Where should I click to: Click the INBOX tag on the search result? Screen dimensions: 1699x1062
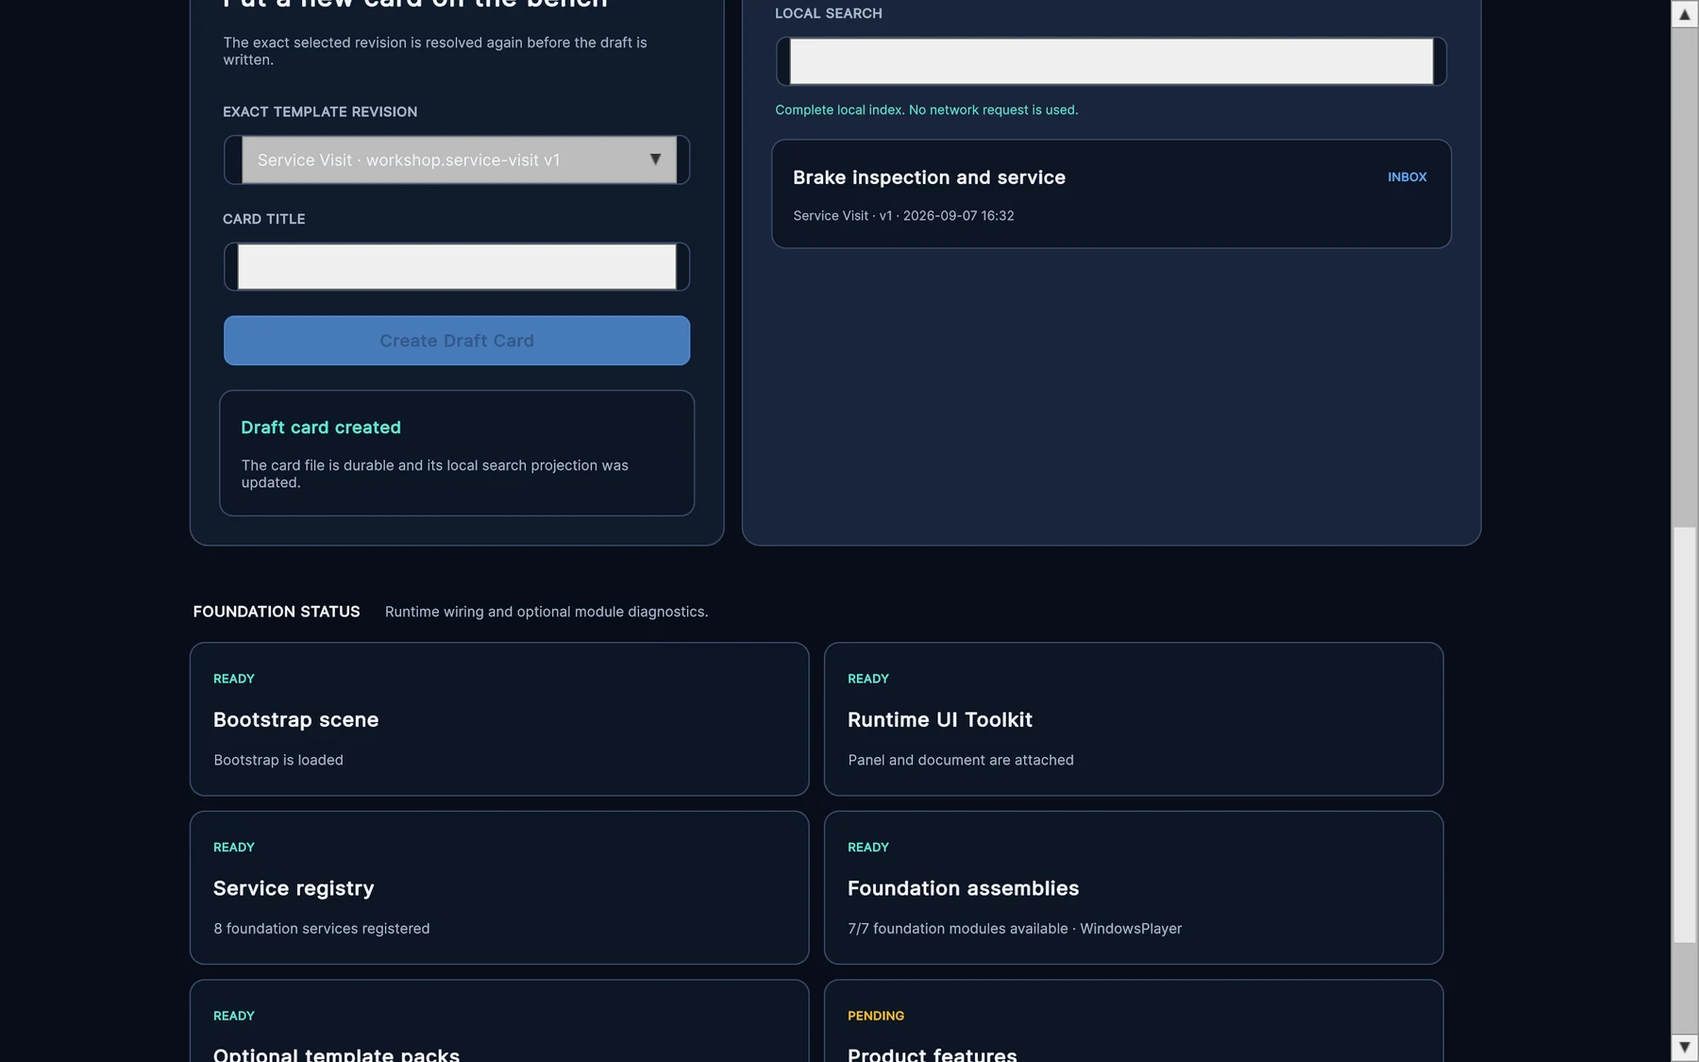(1406, 177)
